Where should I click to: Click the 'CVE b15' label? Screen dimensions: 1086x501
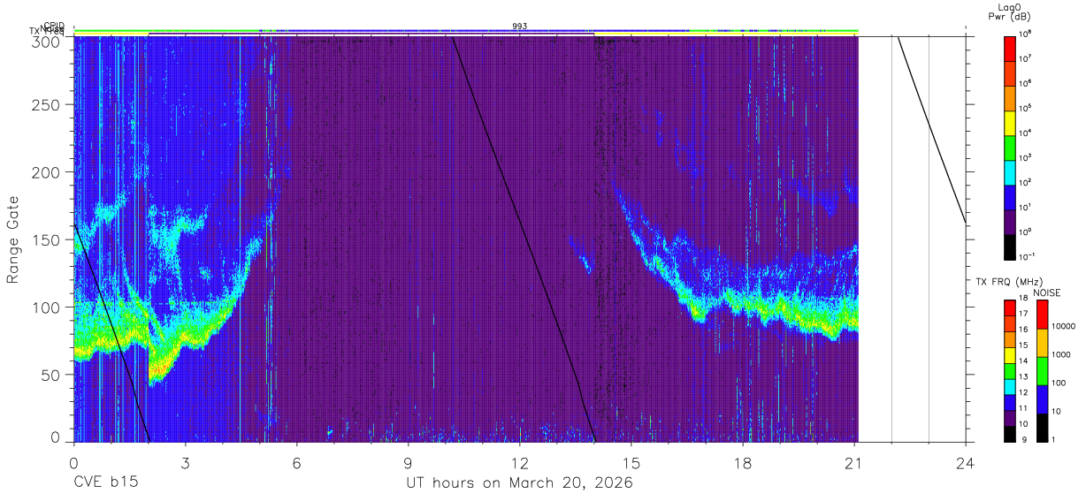click(x=105, y=483)
